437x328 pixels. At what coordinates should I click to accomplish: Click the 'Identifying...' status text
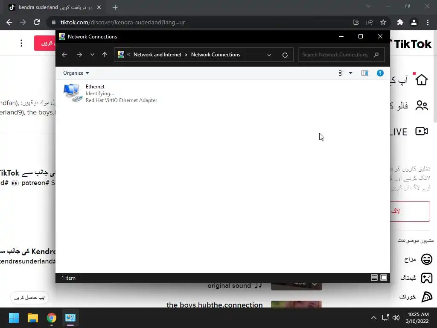point(100,94)
